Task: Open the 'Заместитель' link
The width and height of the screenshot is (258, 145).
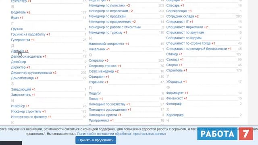Action: click(21, 95)
